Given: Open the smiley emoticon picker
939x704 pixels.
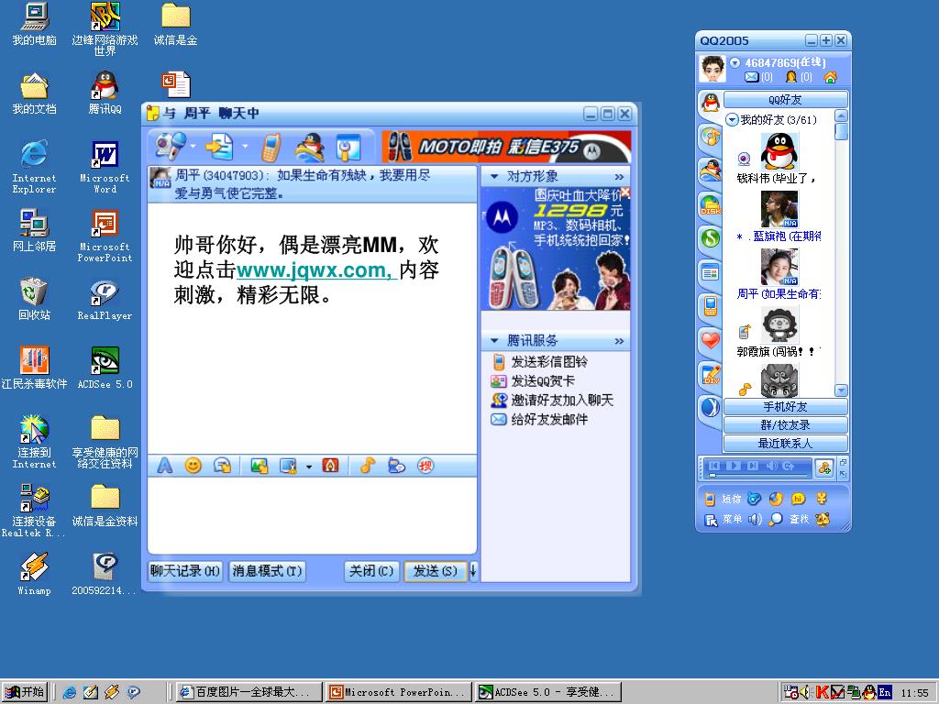Looking at the screenshot, I should pyautogui.click(x=193, y=466).
